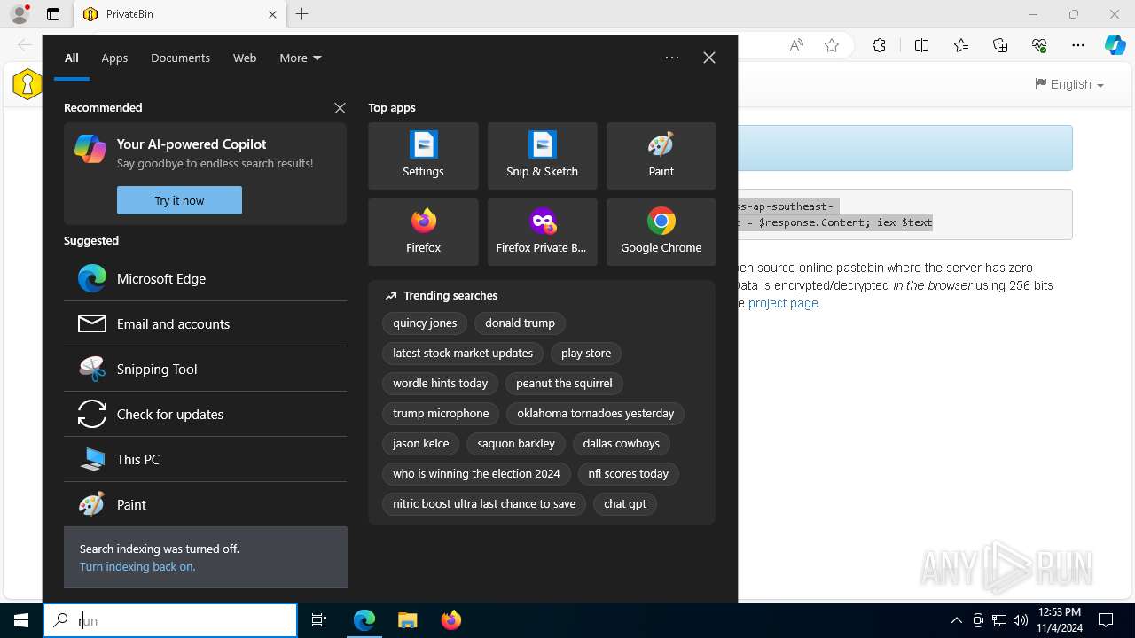Search trending chat gpt
1135x638 pixels.
[x=625, y=503]
